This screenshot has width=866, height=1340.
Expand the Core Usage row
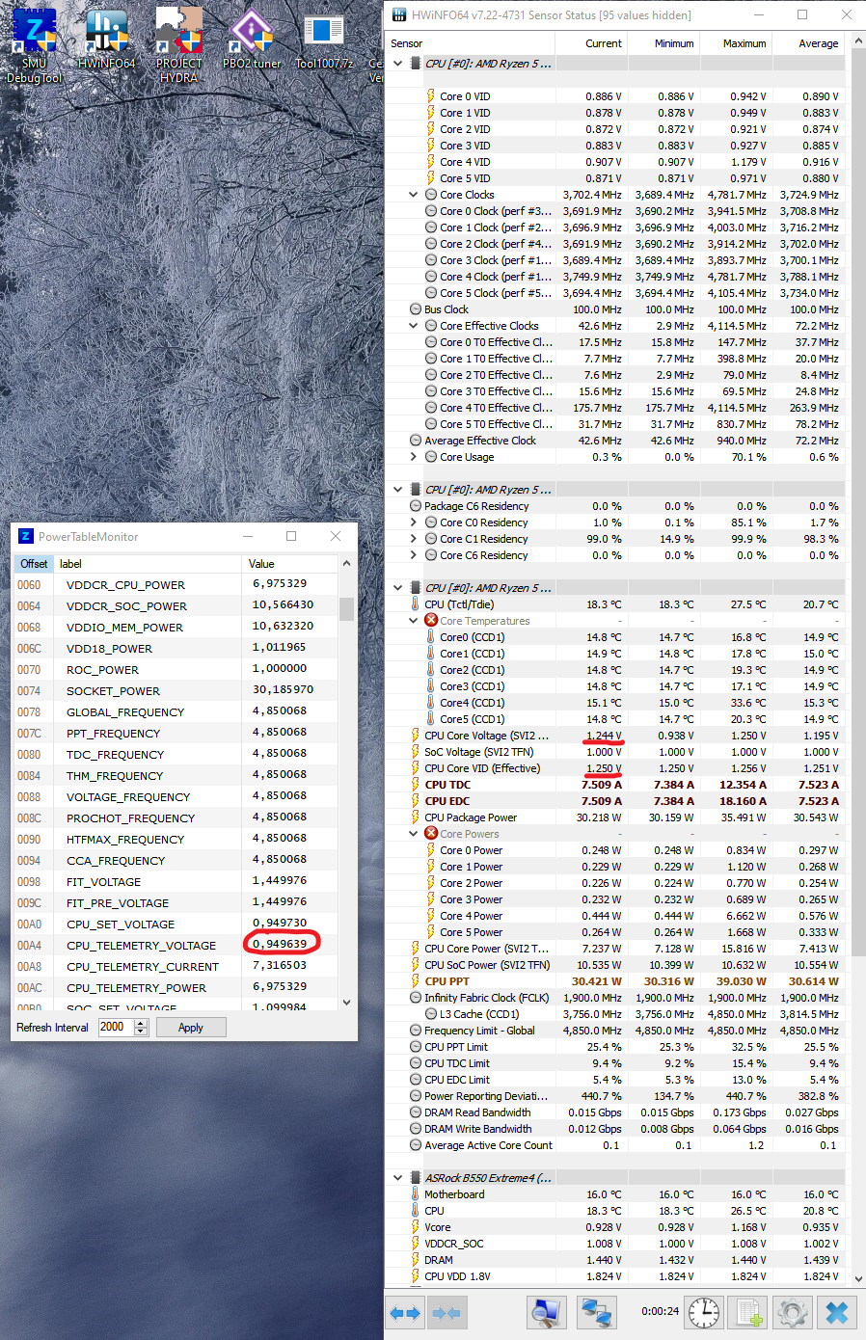[414, 457]
